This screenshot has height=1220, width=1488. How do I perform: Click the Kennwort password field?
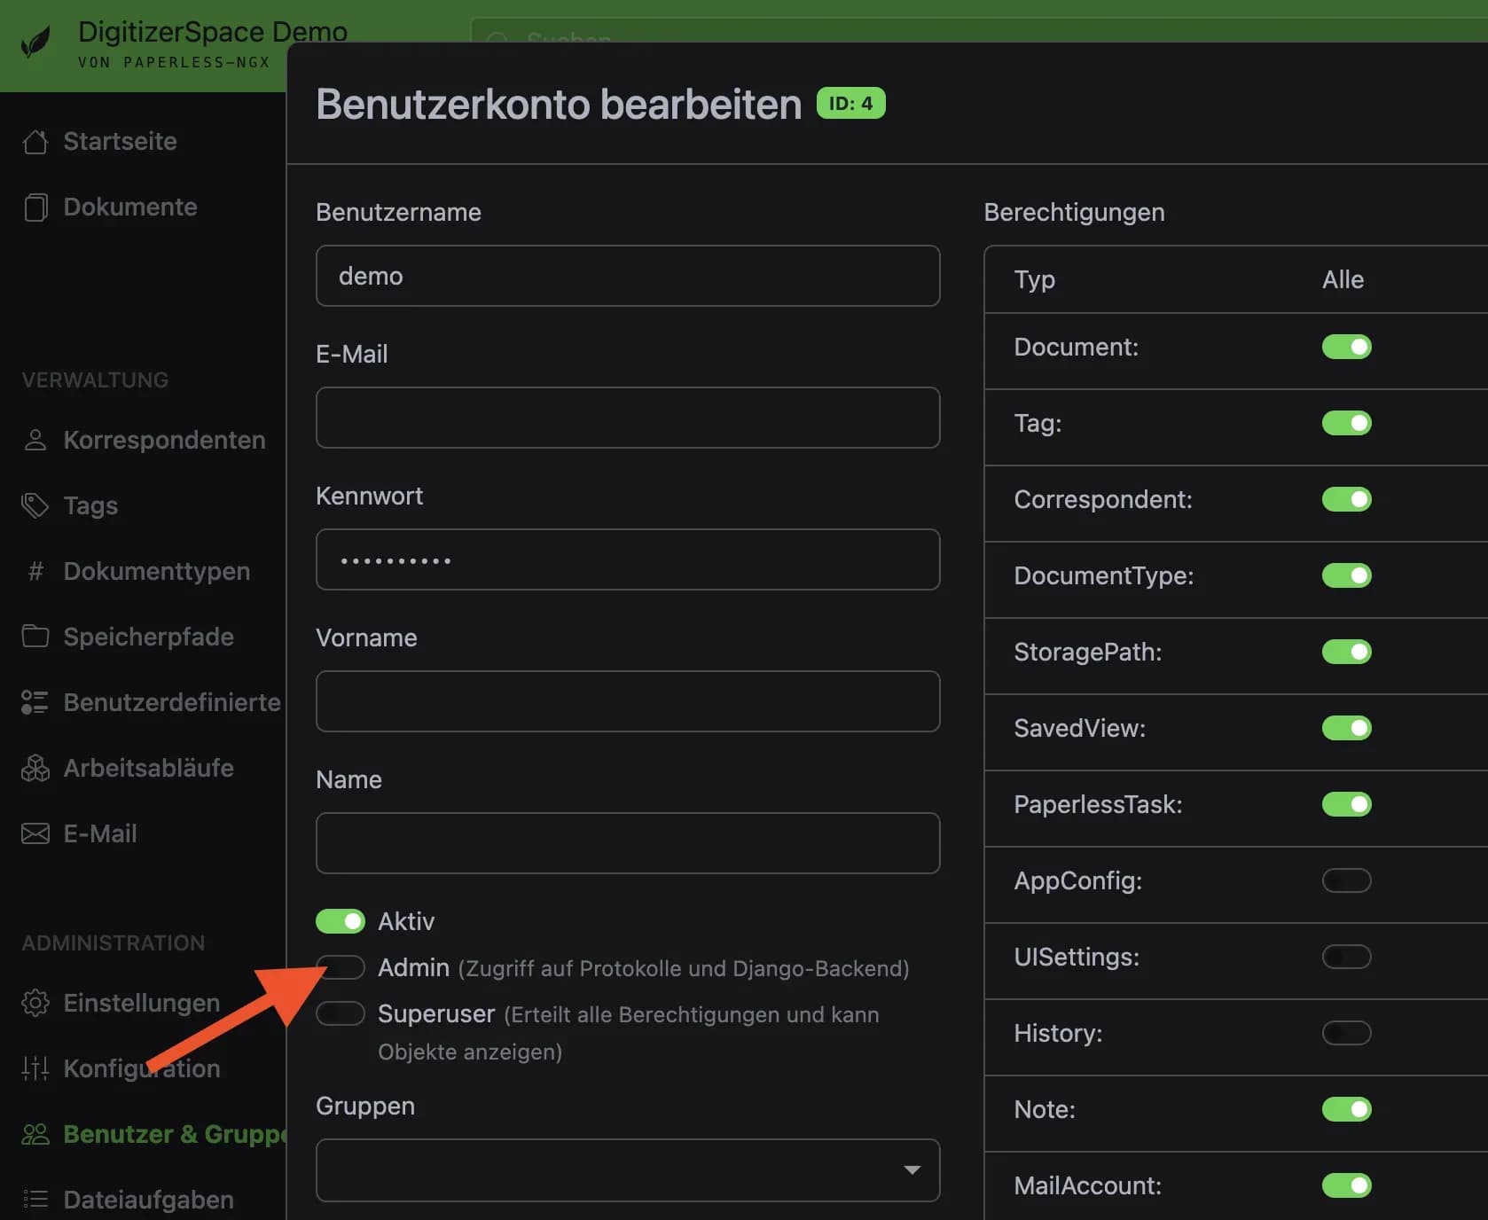(628, 559)
